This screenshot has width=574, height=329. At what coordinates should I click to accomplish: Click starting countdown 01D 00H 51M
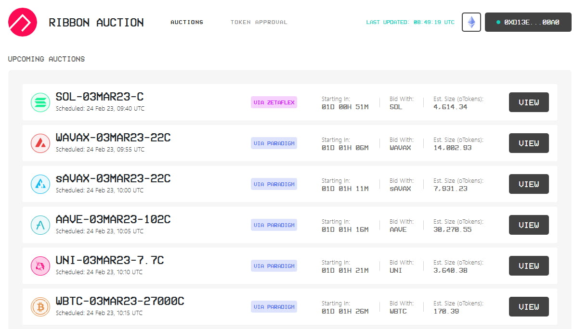pos(345,107)
